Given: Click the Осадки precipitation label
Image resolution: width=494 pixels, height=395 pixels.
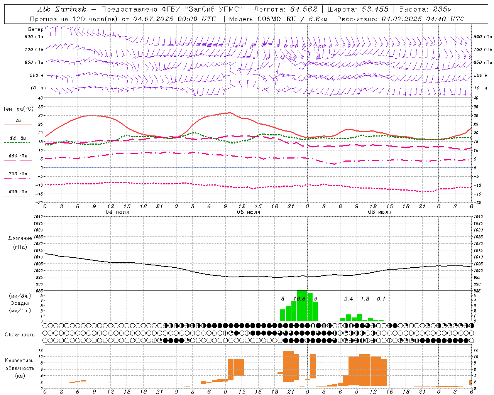Looking at the screenshot, I should [20, 303].
